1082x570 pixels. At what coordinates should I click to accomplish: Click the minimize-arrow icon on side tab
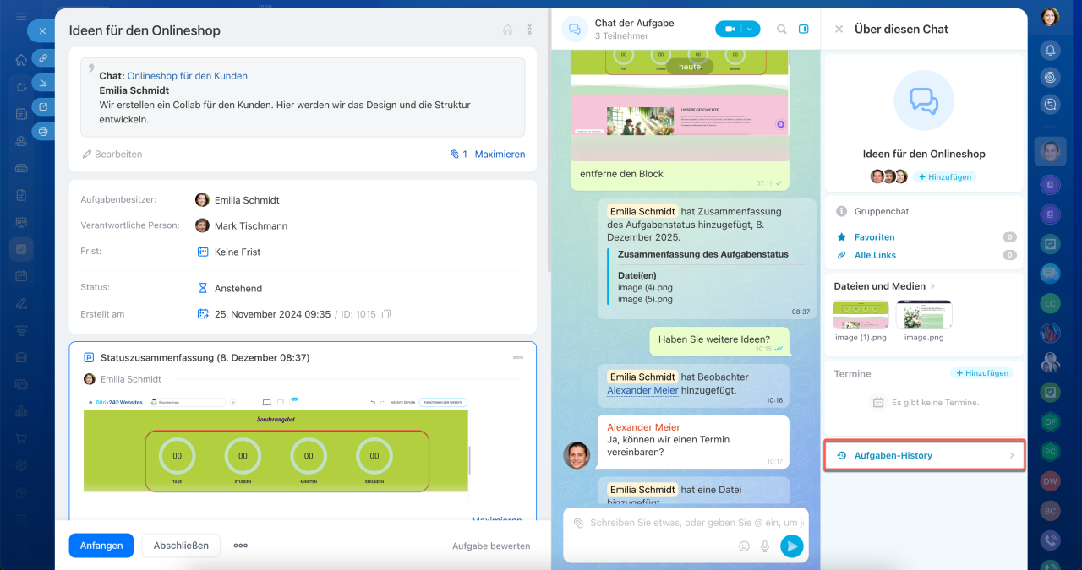point(43,82)
